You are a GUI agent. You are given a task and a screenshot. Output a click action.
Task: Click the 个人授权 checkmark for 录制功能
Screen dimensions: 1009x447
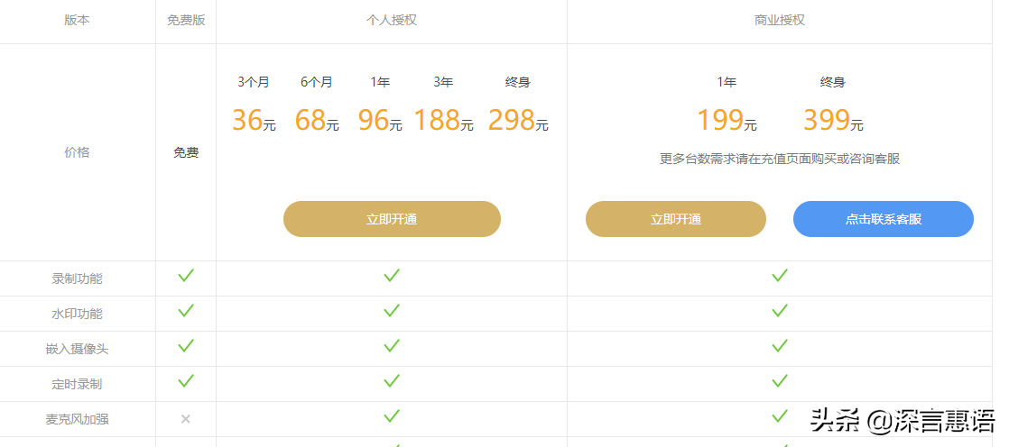click(x=392, y=276)
